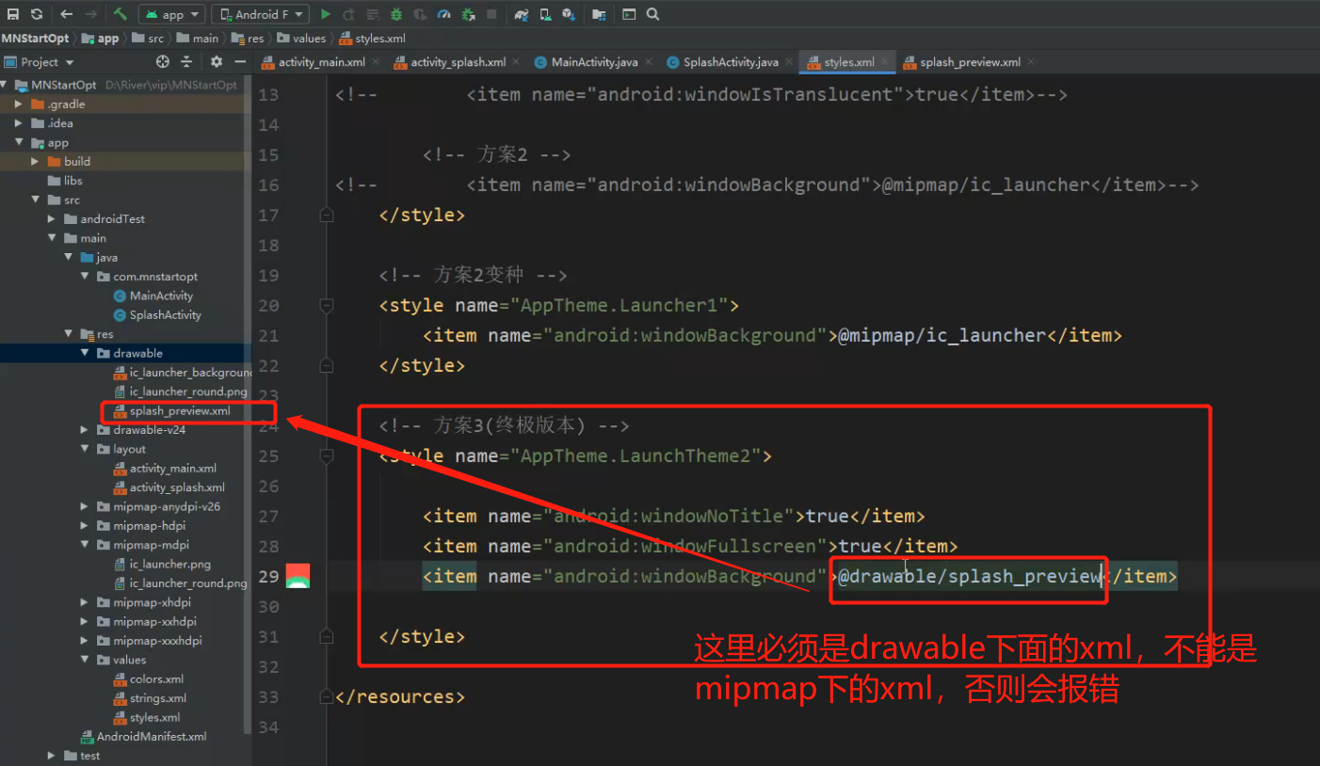Click the @drawable/splash_preview text on line 29
The height and width of the screenshot is (766, 1320).
[970, 576]
